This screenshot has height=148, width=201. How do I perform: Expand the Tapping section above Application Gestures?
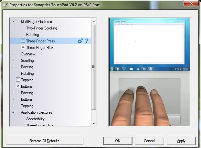pos(13,106)
